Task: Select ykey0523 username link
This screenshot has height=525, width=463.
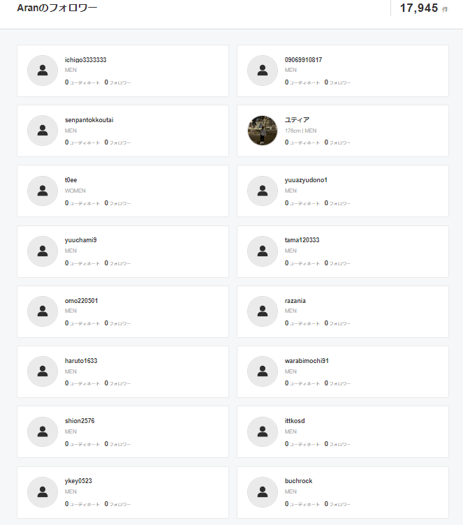Action: click(x=78, y=481)
